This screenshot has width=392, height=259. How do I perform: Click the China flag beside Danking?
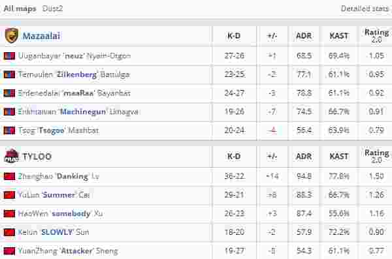10,176
